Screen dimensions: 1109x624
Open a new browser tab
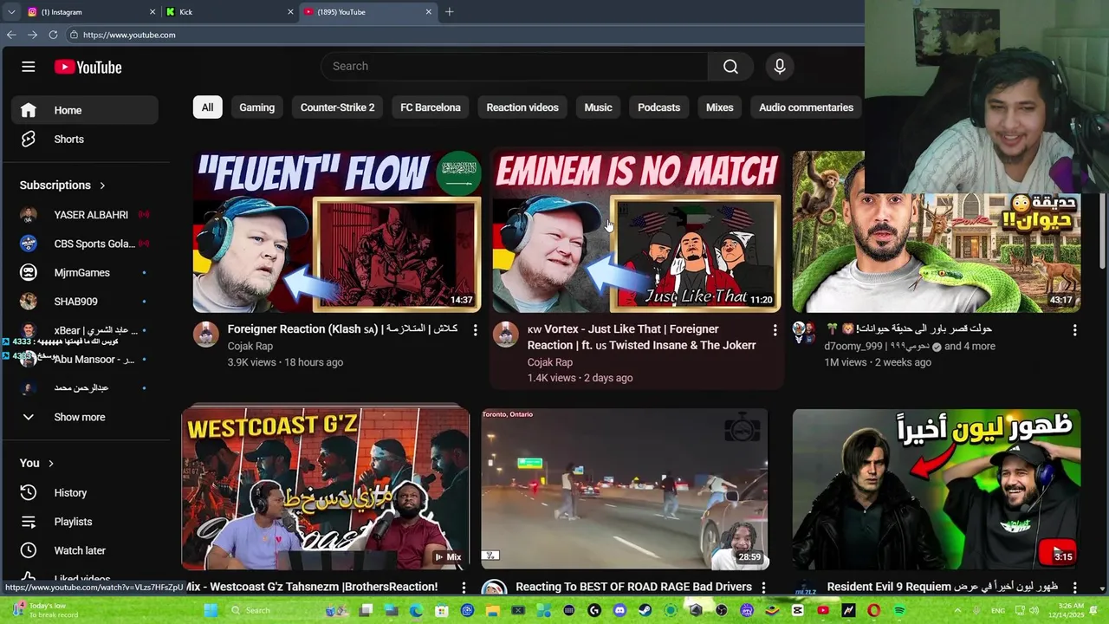(449, 12)
